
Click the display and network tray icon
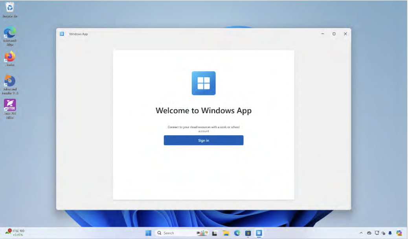(x=377, y=233)
